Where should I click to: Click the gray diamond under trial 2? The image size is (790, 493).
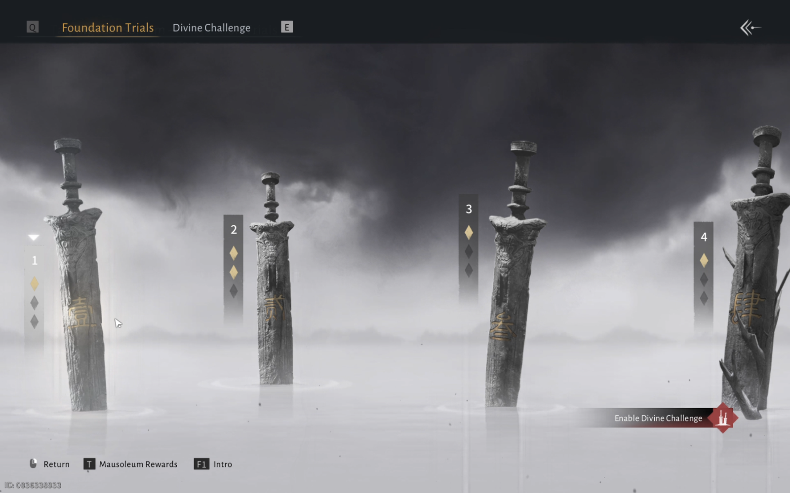(x=234, y=291)
